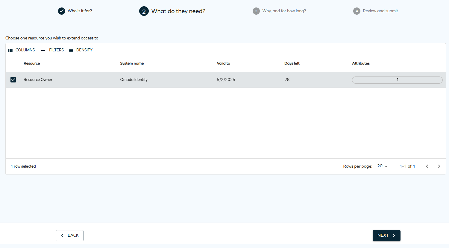Sort by Days left column header
The width and height of the screenshot is (449, 248).
[x=292, y=63]
